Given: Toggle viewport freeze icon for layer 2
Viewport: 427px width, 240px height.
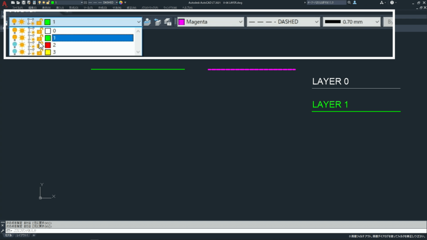Looking at the screenshot, I should (31, 45).
